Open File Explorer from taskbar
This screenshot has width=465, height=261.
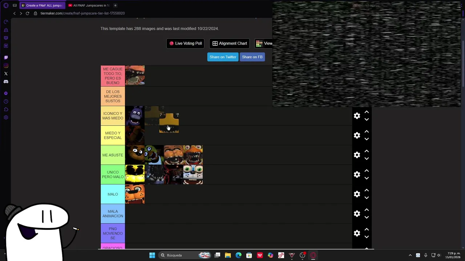[228, 255]
